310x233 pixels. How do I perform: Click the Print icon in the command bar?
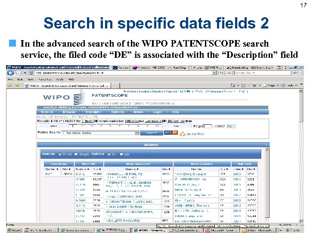254,85
